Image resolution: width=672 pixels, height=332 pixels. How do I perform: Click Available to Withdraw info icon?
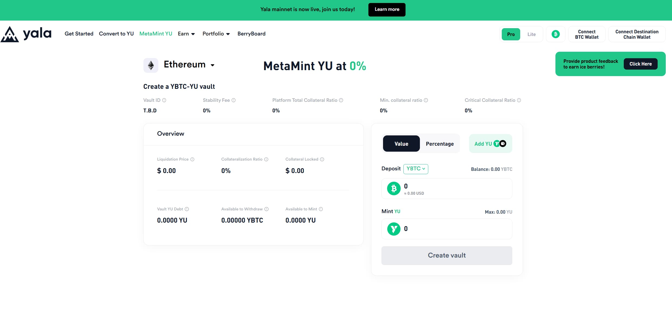coord(266,209)
